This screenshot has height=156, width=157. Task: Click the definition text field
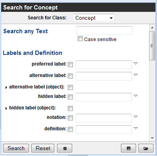(104, 130)
